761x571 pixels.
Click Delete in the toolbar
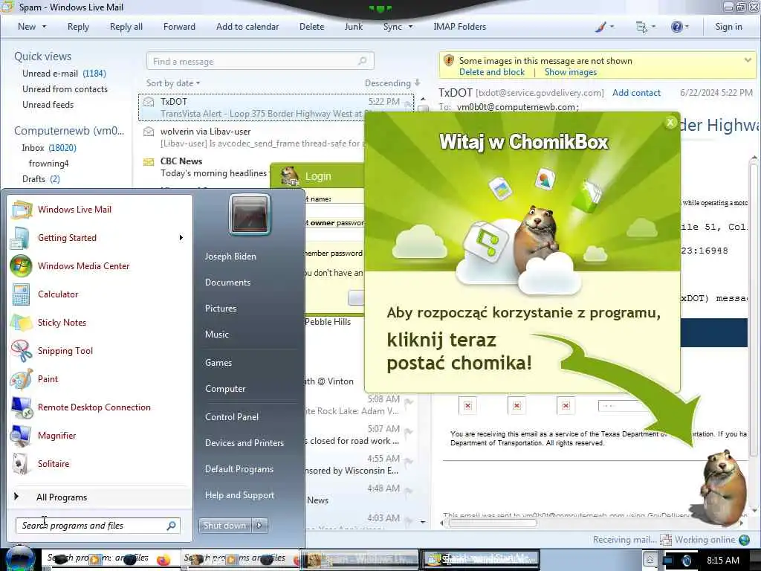pyautogui.click(x=311, y=27)
